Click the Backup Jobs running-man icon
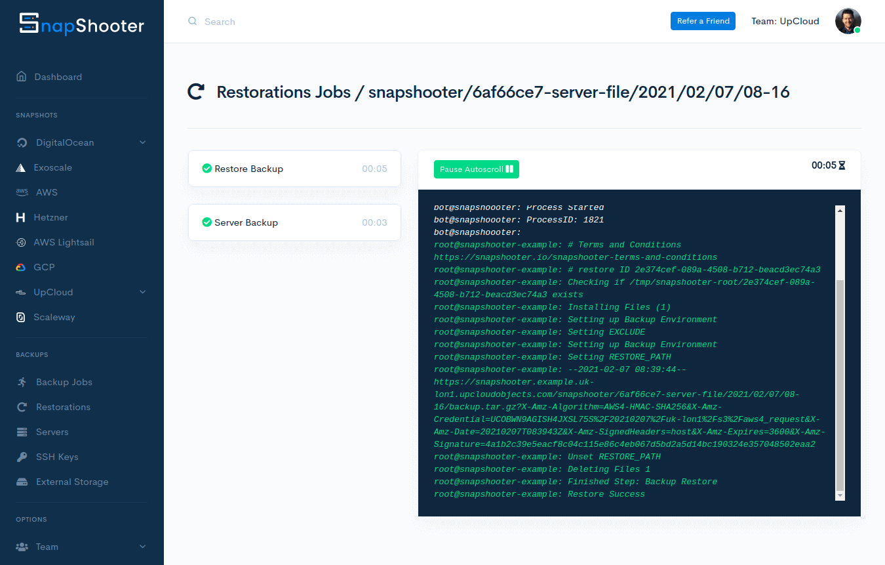Image resolution: width=885 pixels, height=565 pixels. tap(22, 383)
